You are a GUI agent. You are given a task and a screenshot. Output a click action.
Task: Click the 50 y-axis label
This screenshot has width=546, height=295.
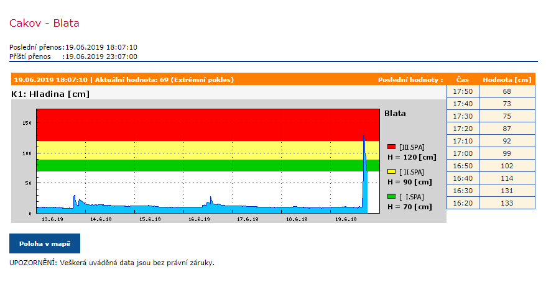point(29,183)
